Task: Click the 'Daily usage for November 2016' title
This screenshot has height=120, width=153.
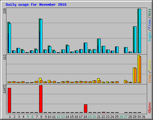Action: pyautogui.click(x=36, y=4)
